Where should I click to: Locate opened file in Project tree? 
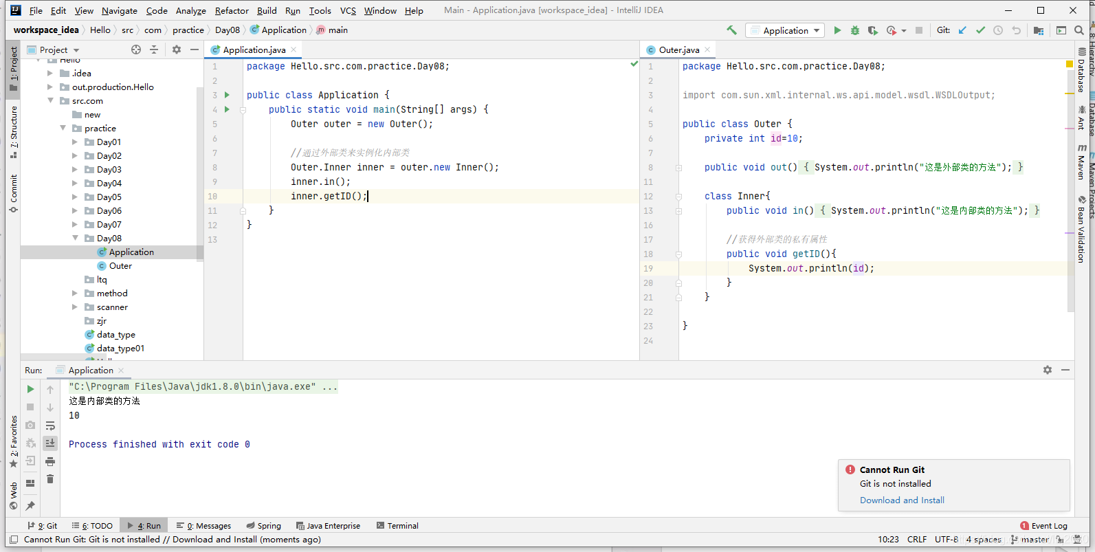coord(136,49)
